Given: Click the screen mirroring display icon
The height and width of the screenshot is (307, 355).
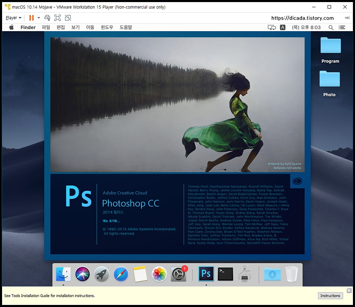Looking at the screenshot, I should [x=272, y=27].
